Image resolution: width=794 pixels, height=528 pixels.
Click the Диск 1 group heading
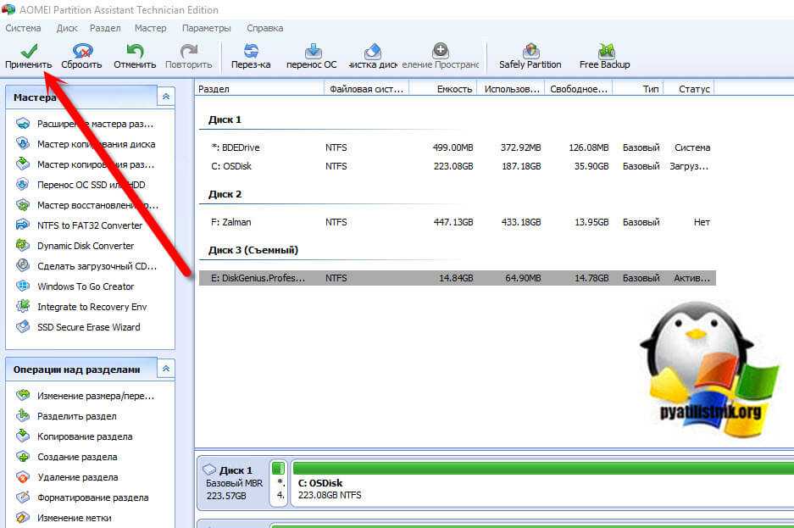coord(225,120)
